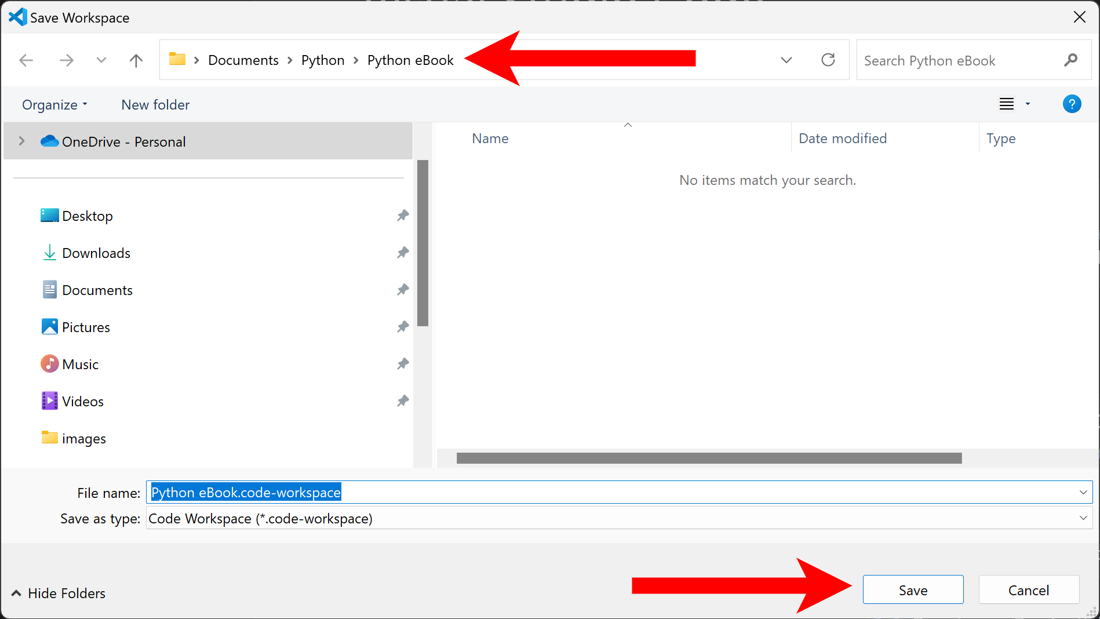This screenshot has width=1100, height=619.
Task: Open the recent locations dropdown chevron
Action: (101, 60)
